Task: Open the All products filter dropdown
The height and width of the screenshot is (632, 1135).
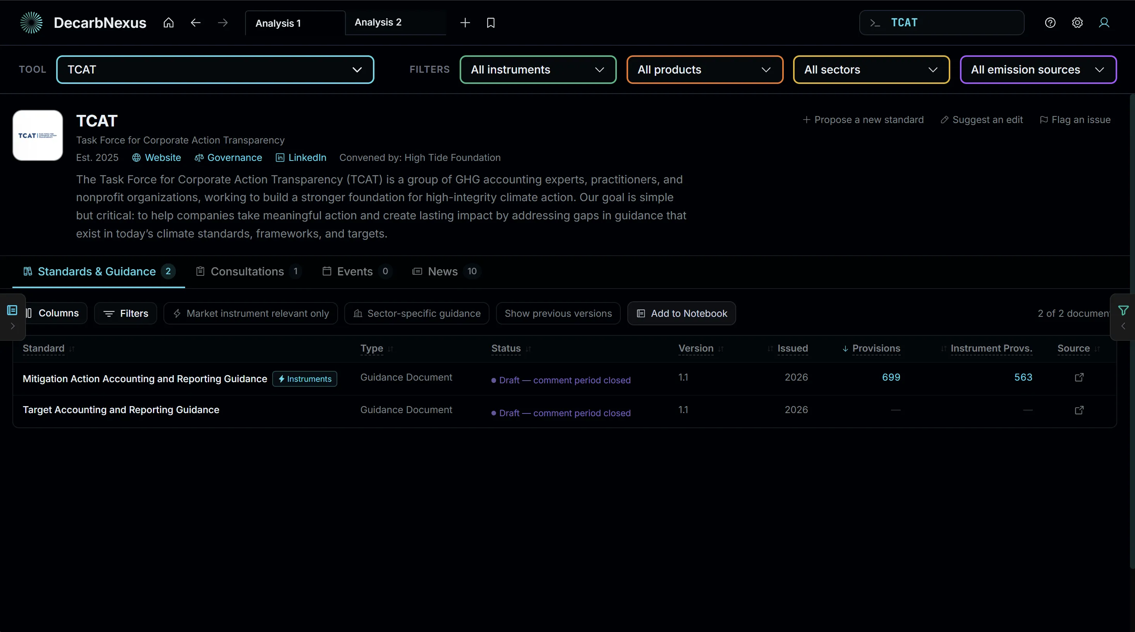Action: click(x=704, y=70)
